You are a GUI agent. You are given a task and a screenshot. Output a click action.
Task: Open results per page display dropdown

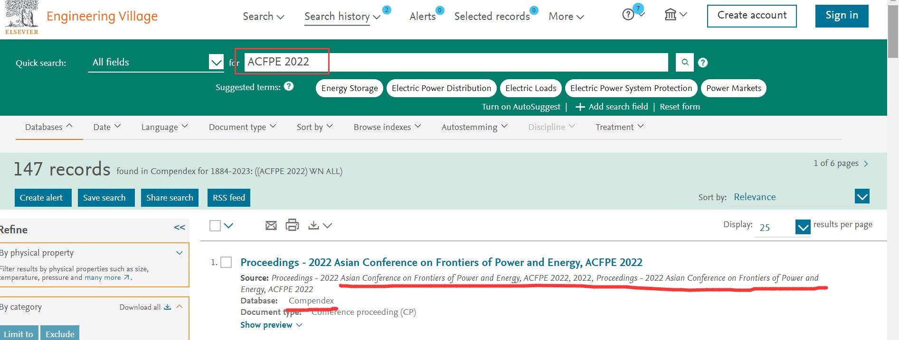coord(803,227)
